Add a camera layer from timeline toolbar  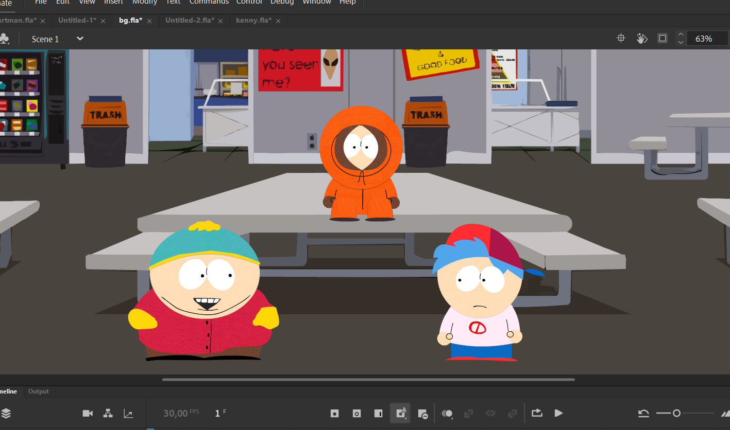click(x=88, y=413)
